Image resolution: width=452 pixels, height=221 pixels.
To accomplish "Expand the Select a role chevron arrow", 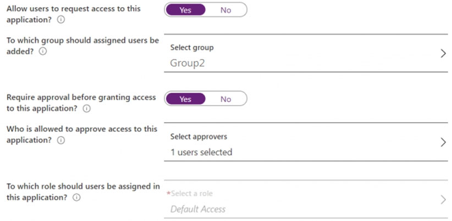I will 443,200.
